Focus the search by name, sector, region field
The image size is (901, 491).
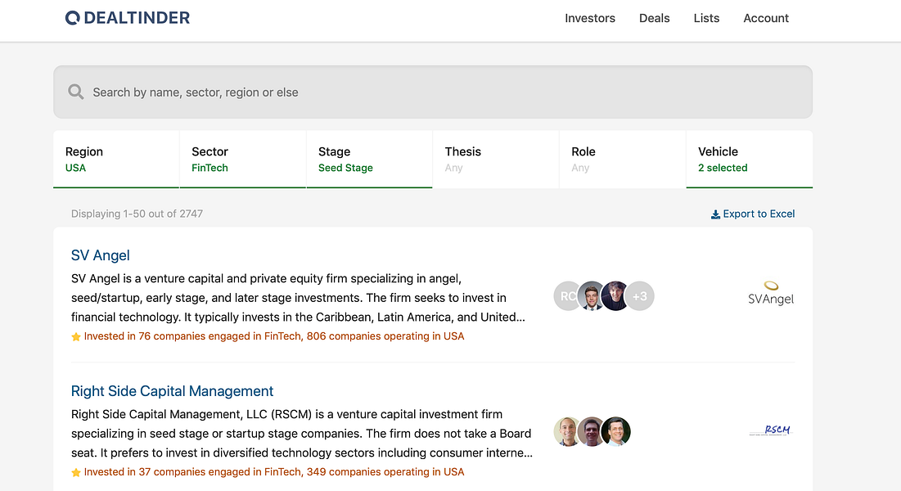433,92
